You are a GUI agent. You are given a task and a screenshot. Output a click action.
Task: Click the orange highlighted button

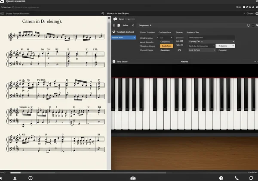(166, 46)
